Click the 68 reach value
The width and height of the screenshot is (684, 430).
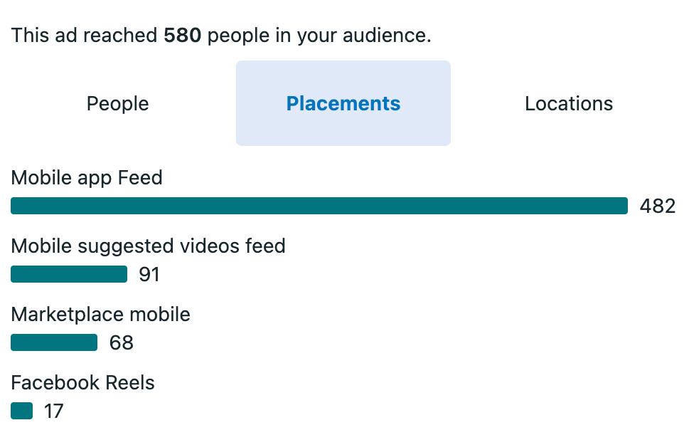tap(121, 342)
